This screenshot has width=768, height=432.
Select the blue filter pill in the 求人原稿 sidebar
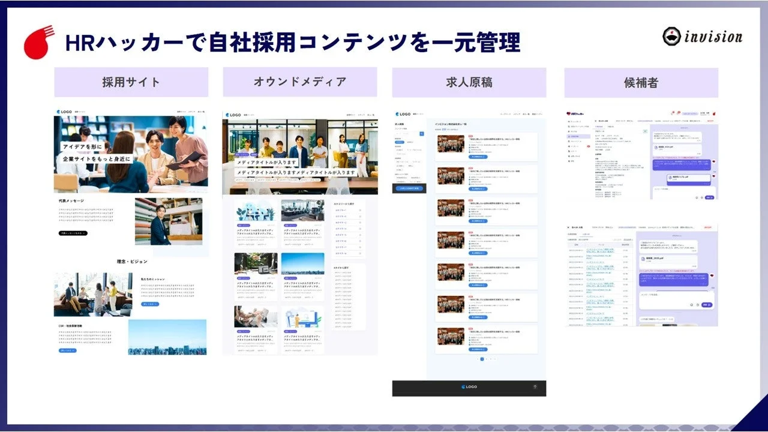coord(400,142)
